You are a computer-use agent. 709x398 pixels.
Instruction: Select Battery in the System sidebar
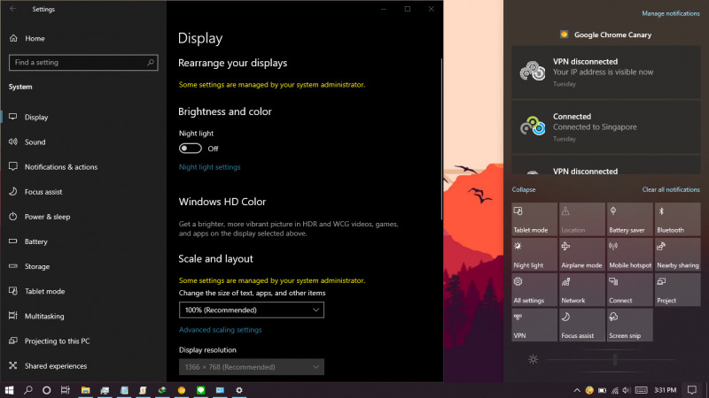coord(35,241)
